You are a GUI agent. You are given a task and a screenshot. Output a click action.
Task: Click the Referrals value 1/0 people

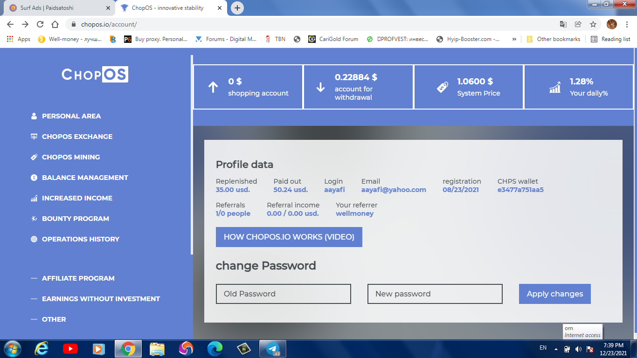[233, 213]
